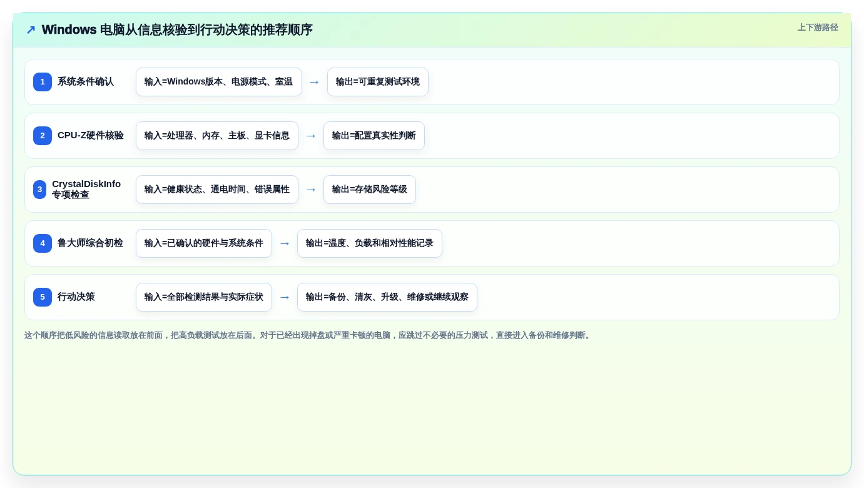This screenshot has height=488, width=864.
Task: Click the arrow in the CrystalDiskInfo row
Action: pyautogui.click(x=311, y=190)
